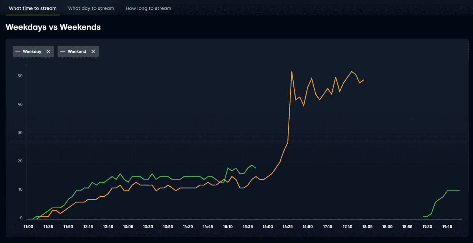Click the orange Weekend line swatch in legend
This screenshot has height=243, width=473.
63,52
